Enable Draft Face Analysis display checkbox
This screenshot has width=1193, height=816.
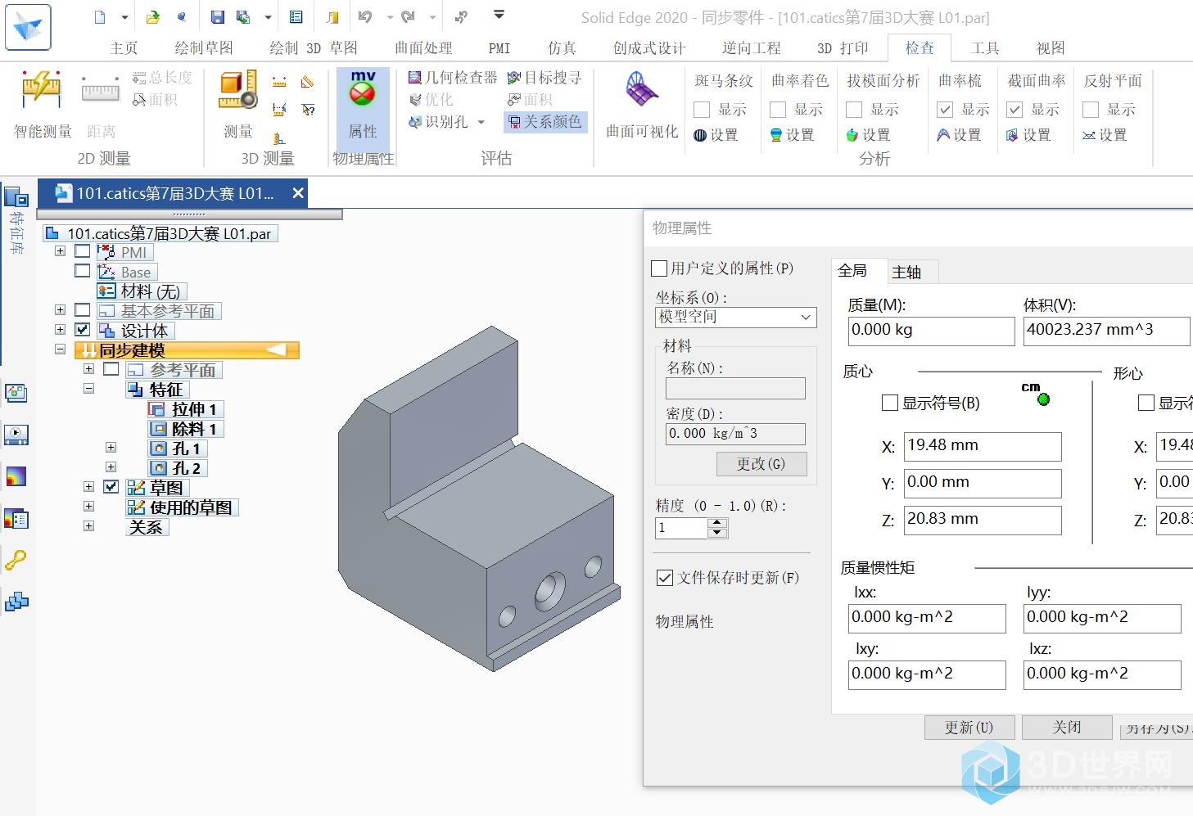tap(854, 110)
